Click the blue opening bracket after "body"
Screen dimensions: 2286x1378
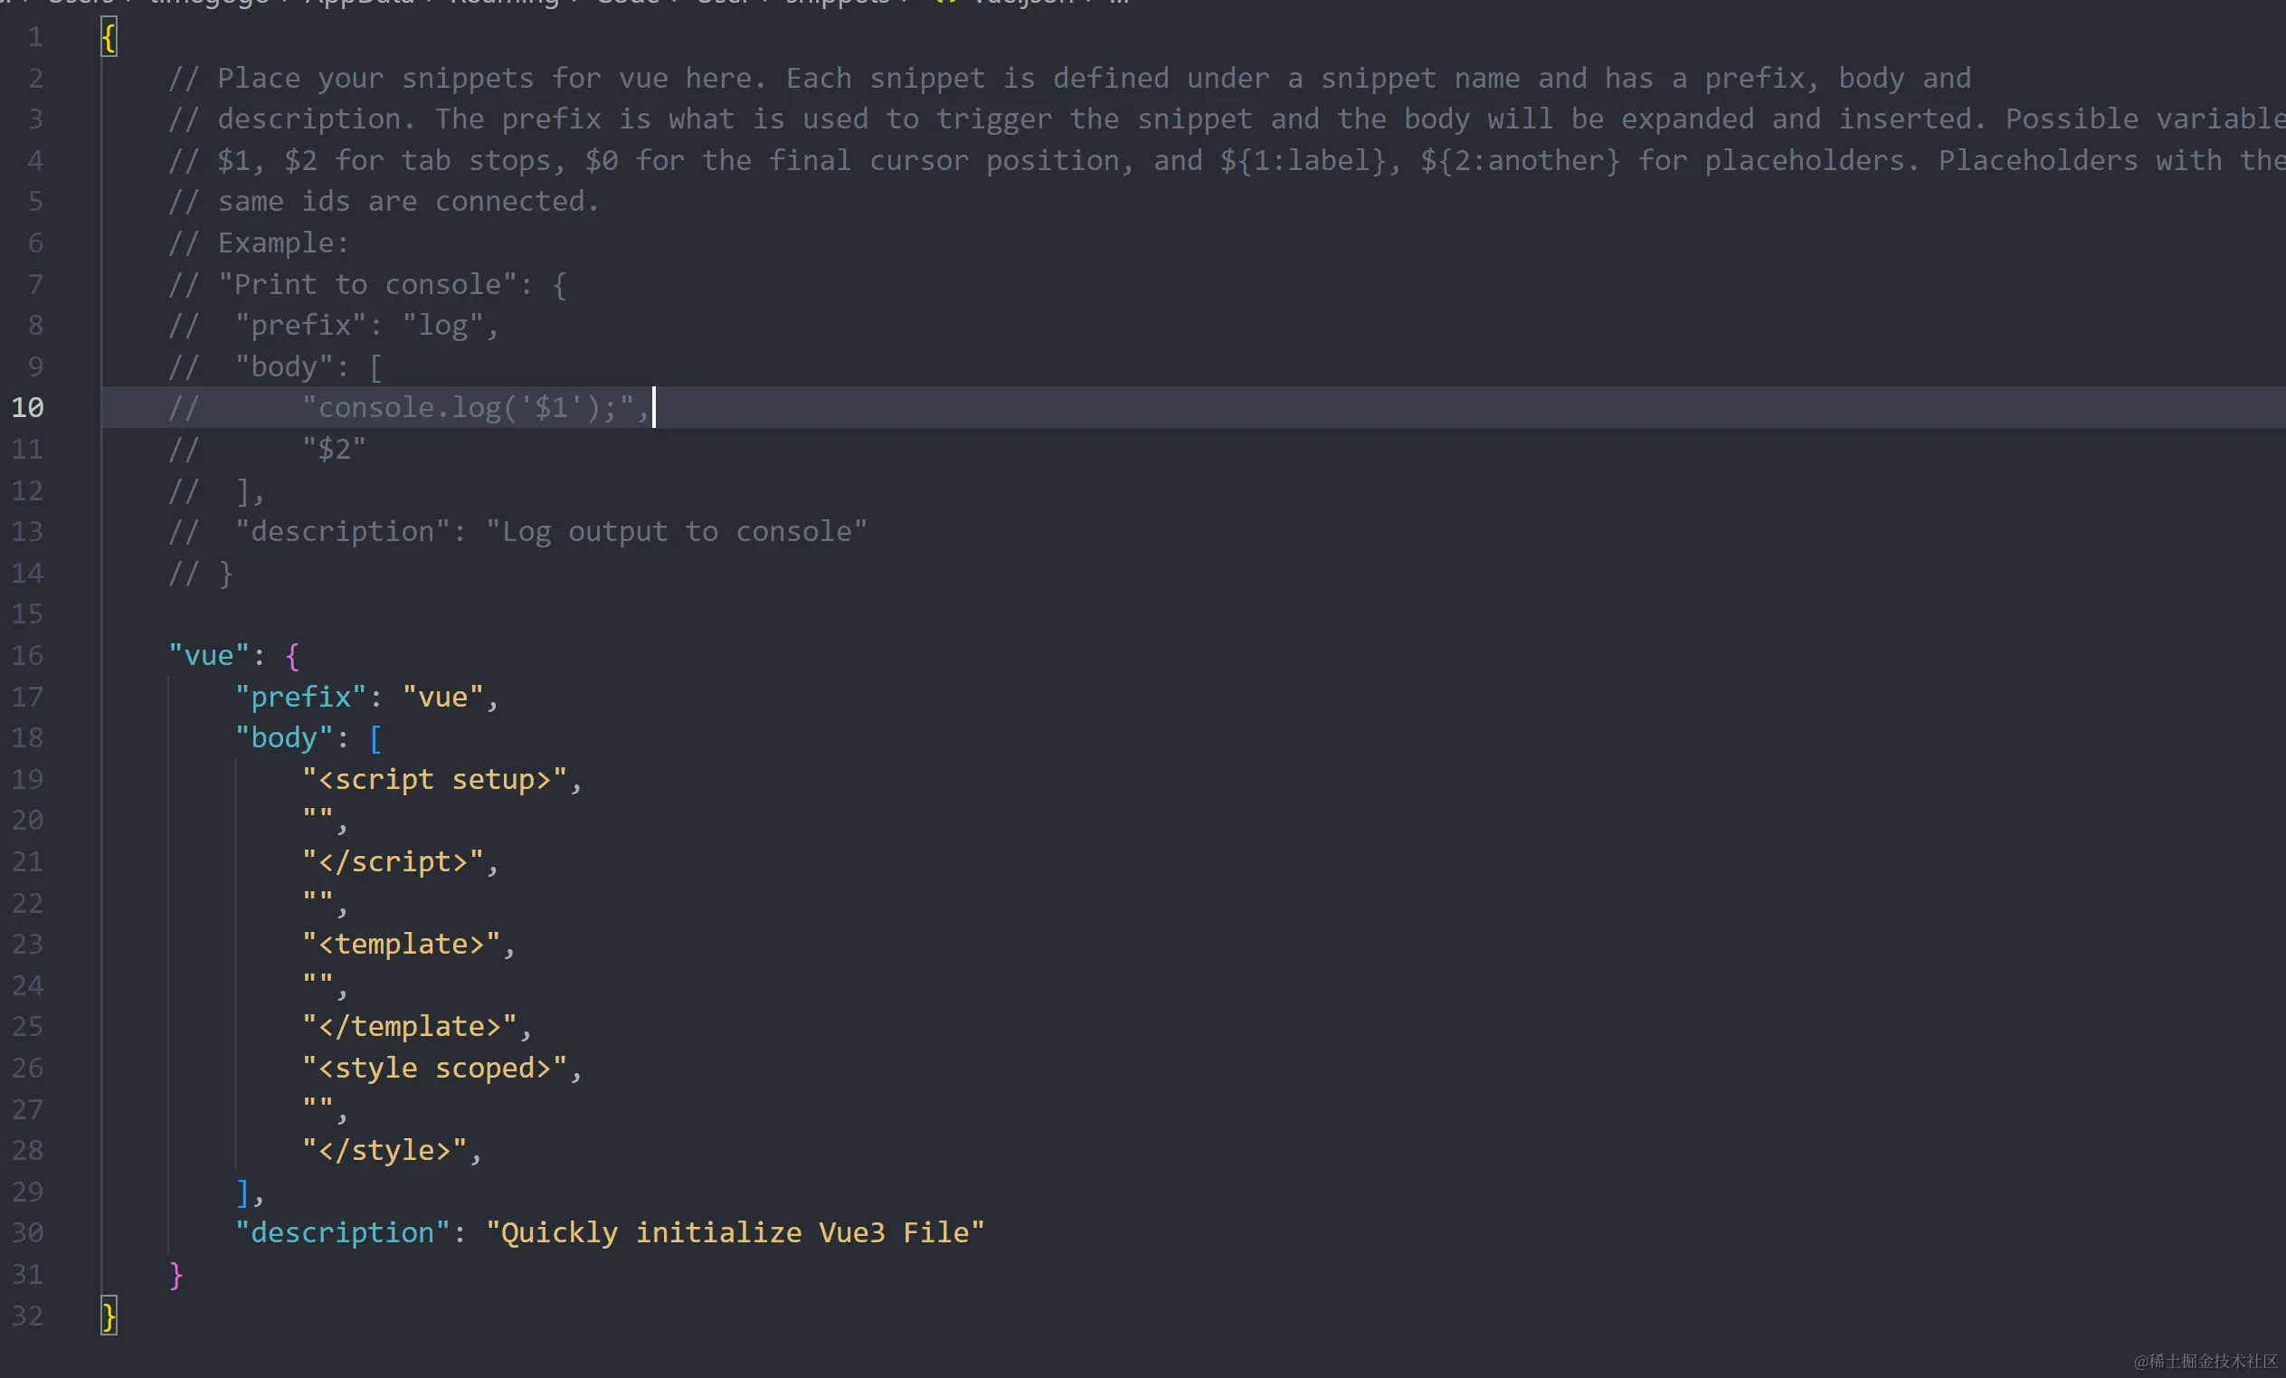375,737
